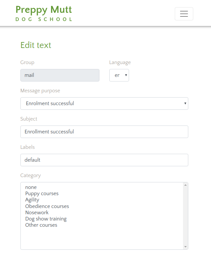Click the Category list scroll-down arrow
211x254 pixels.
(x=185, y=247)
